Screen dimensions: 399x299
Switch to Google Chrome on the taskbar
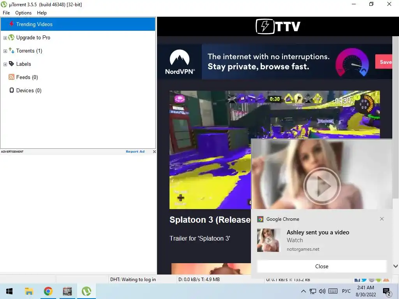[48, 291]
